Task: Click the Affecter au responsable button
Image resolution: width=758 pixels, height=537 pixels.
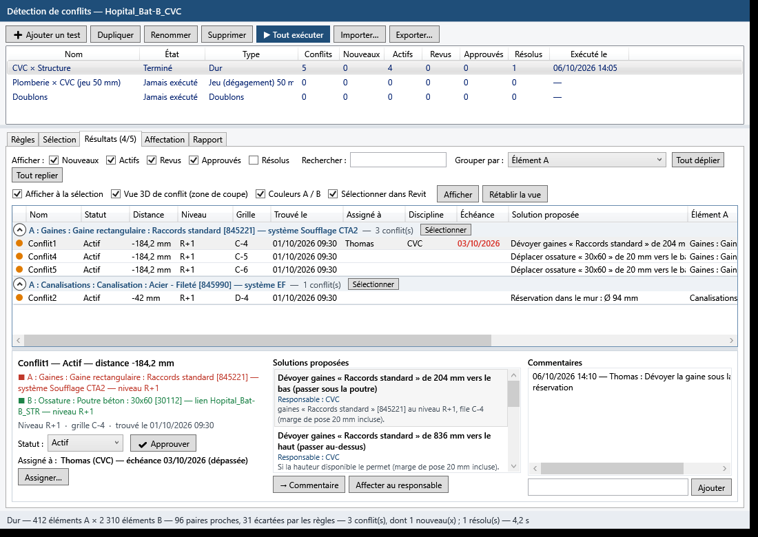Action: tap(398, 485)
